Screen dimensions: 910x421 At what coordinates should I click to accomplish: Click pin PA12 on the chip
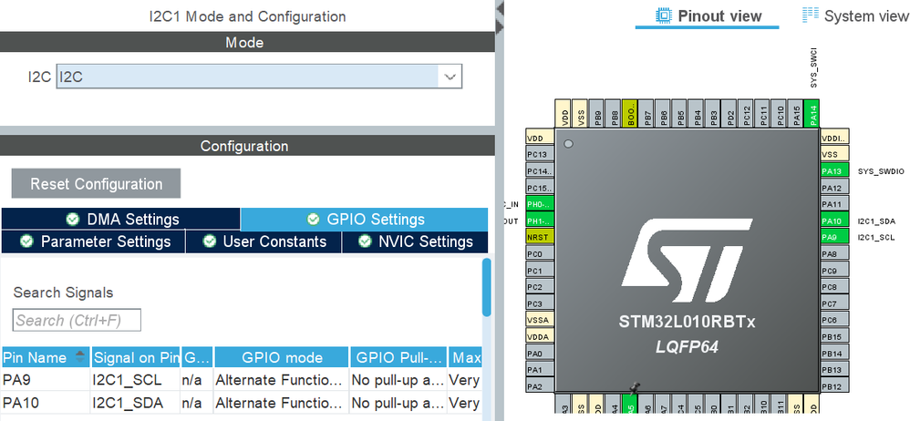[835, 188]
